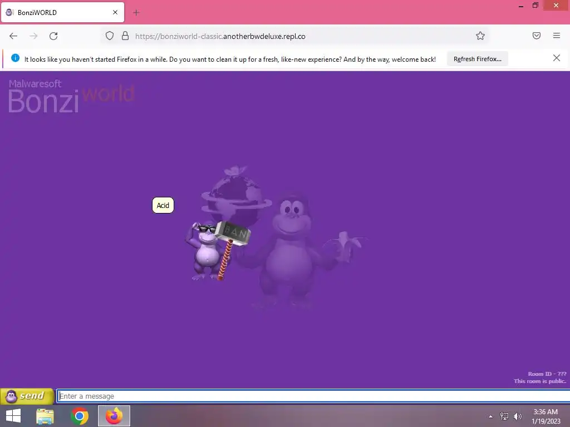The height and width of the screenshot is (427, 570).
Task: Minimize the Firefox window
Action: pos(521,6)
